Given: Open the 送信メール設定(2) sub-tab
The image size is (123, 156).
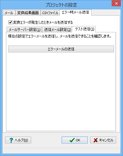Looking at the screenshot, I should [x=57, y=30].
